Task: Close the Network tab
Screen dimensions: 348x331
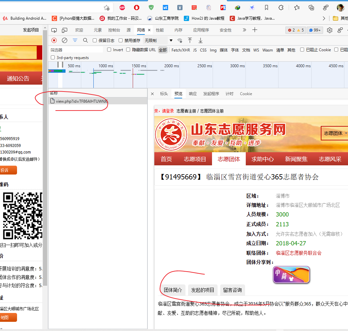Action: point(149,30)
